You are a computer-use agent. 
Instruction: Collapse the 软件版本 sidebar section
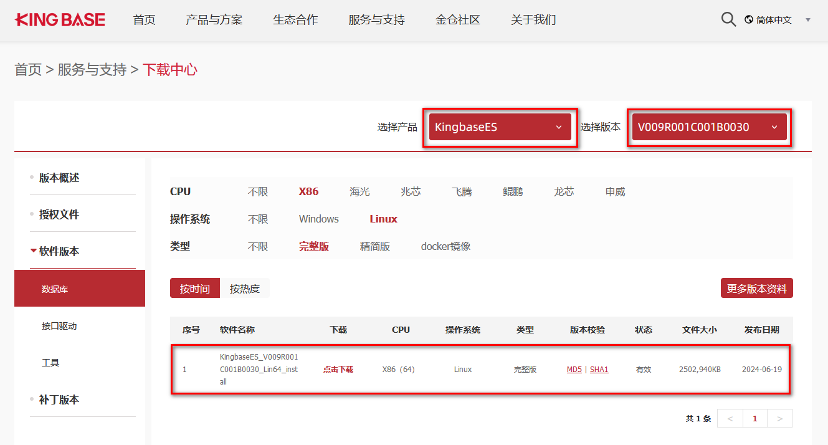point(59,251)
